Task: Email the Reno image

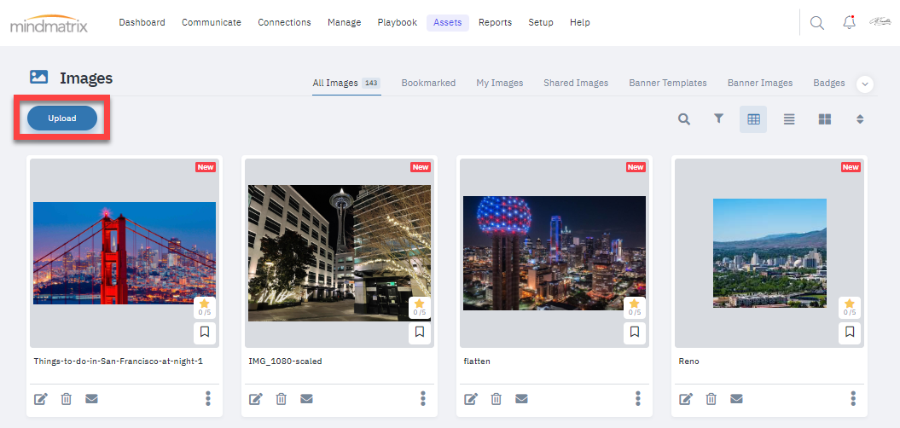Action: pos(736,399)
